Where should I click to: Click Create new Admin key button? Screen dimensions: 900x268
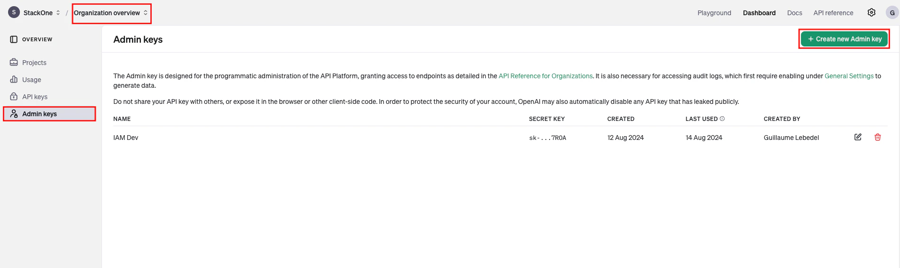tap(844, 39)
